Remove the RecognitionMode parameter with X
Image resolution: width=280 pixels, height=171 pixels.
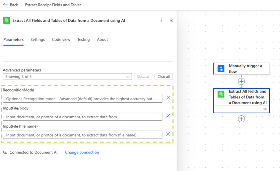pos(168,98)
